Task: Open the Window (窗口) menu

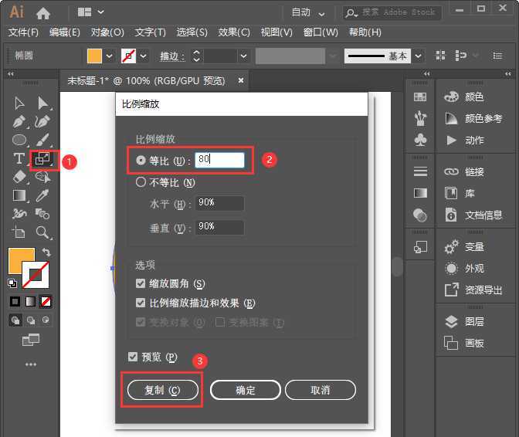Action: [321, 32]
